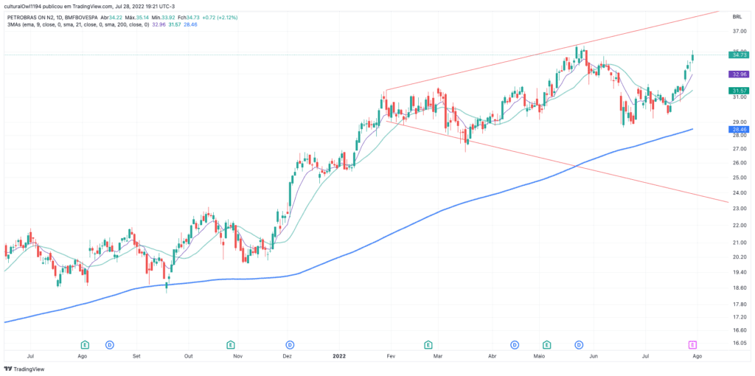Click the 37.00 price axis label

739,32
